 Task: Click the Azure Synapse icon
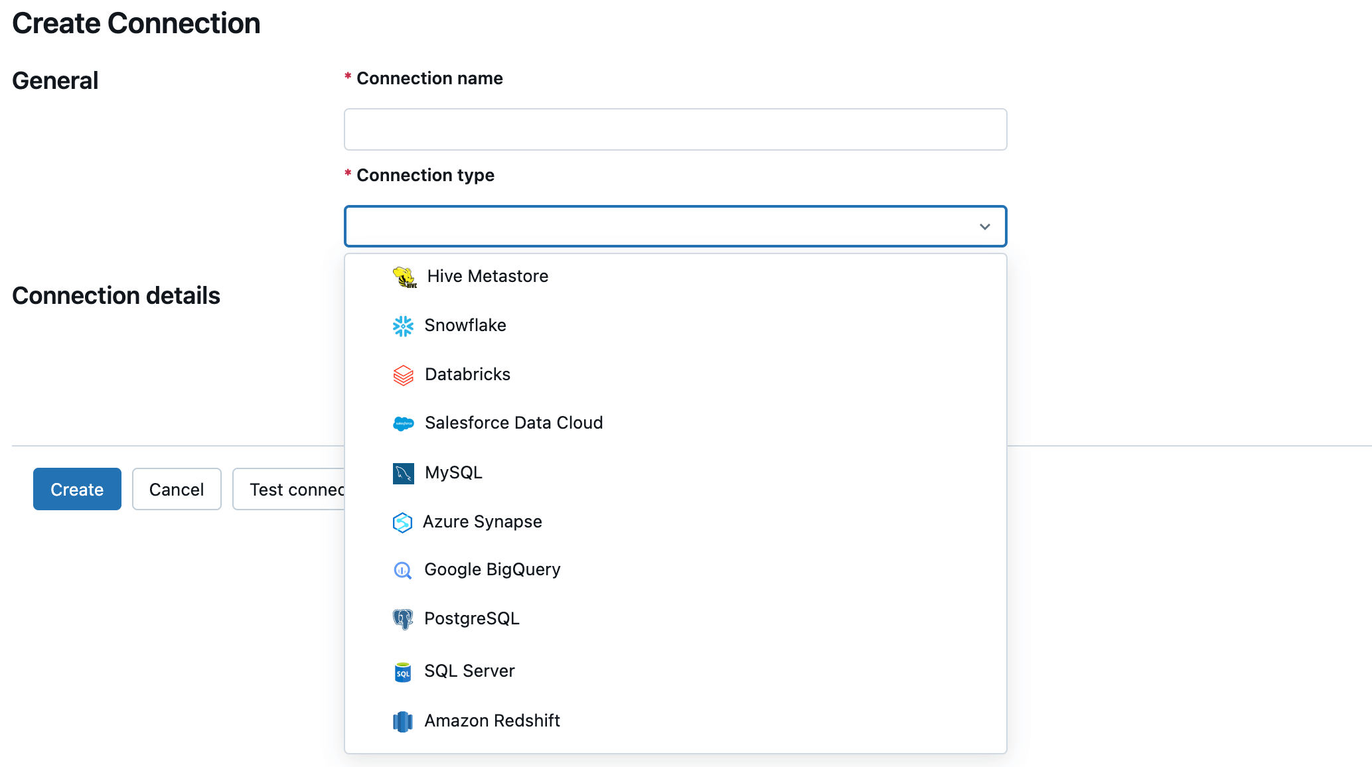click(x=402, y=521)
